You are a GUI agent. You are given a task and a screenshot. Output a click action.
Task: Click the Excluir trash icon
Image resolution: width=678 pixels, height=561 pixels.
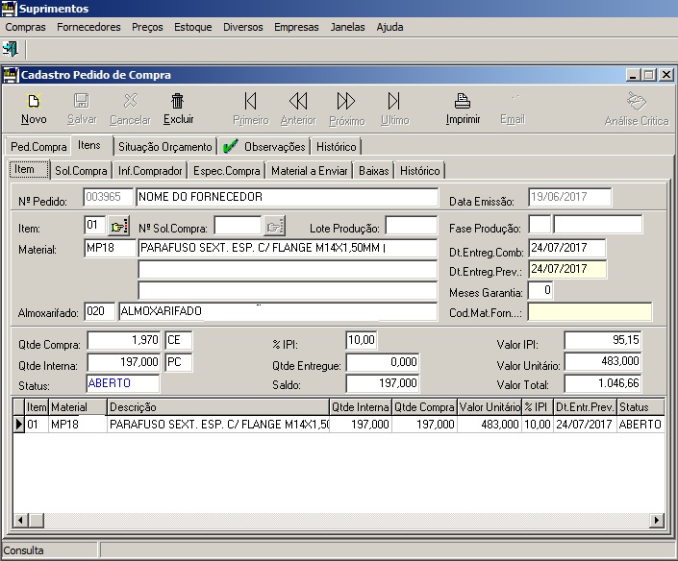click(178, 101)
